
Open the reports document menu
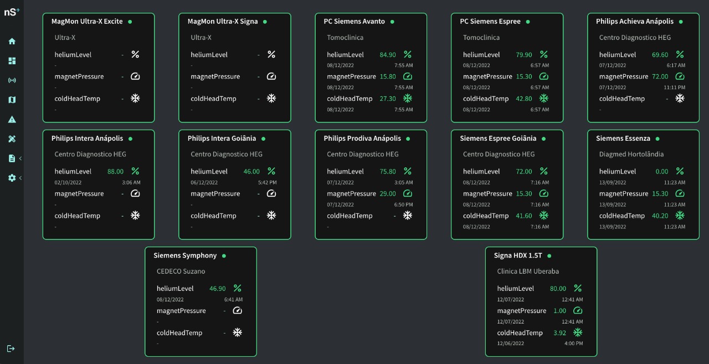(12, 158)
